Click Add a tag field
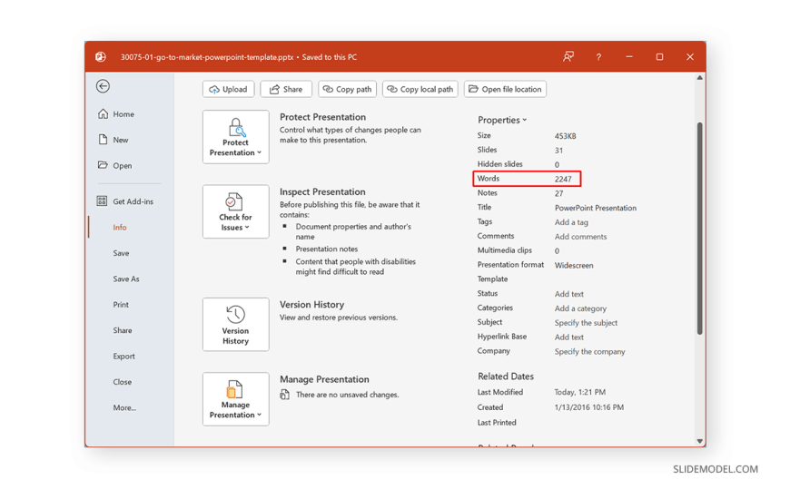The image size is (790, 489). [x=571, y=222]
